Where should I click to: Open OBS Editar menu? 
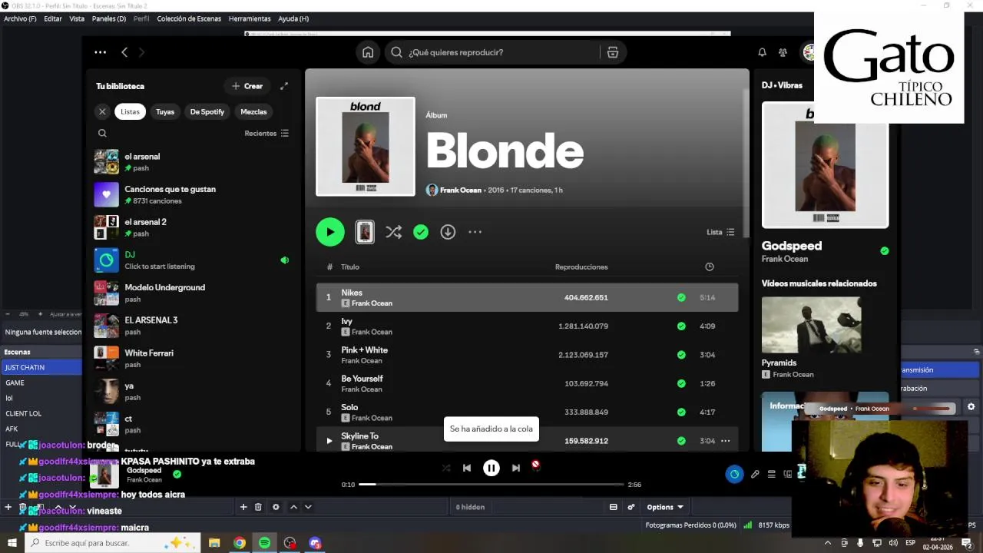click(x=53, y=18)
